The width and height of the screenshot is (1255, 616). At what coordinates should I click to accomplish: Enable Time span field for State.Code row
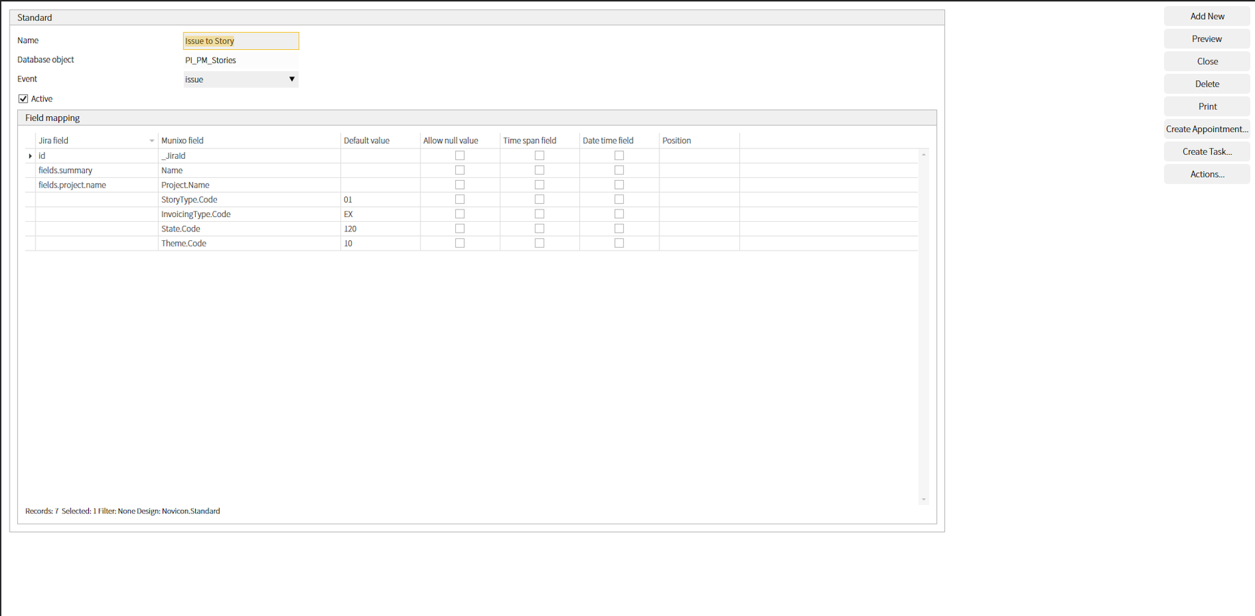(x=540, y=229)
